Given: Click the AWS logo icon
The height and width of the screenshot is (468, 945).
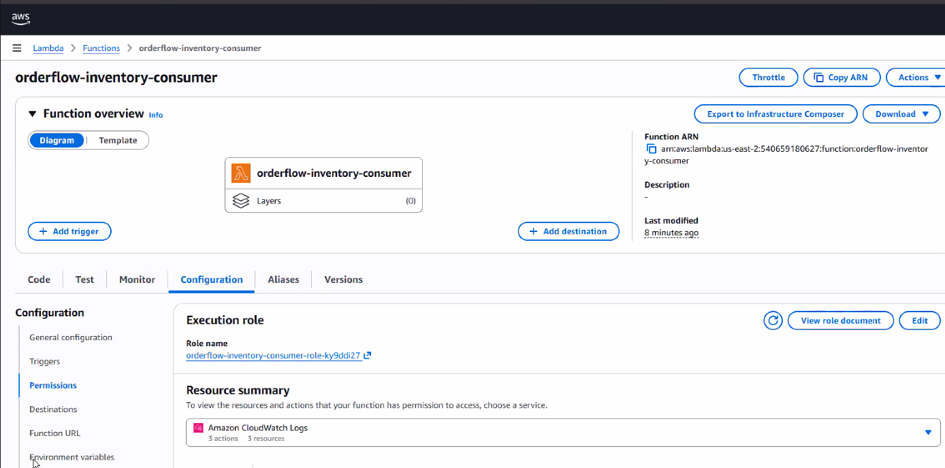Looking at the screenshot, I should coord(20,18).
